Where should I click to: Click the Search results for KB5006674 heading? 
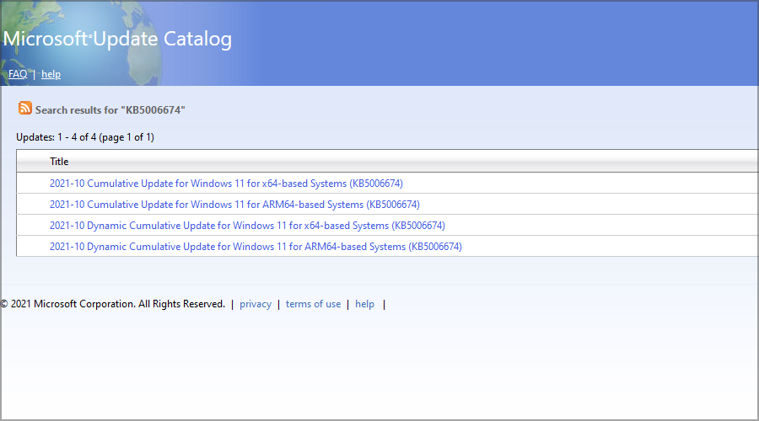tap(110, 110)
